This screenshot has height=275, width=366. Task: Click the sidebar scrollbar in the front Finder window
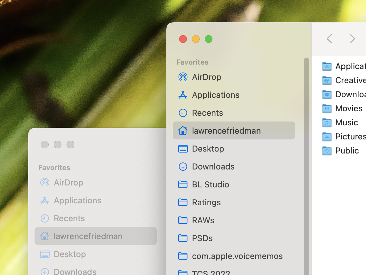point(306,166)
